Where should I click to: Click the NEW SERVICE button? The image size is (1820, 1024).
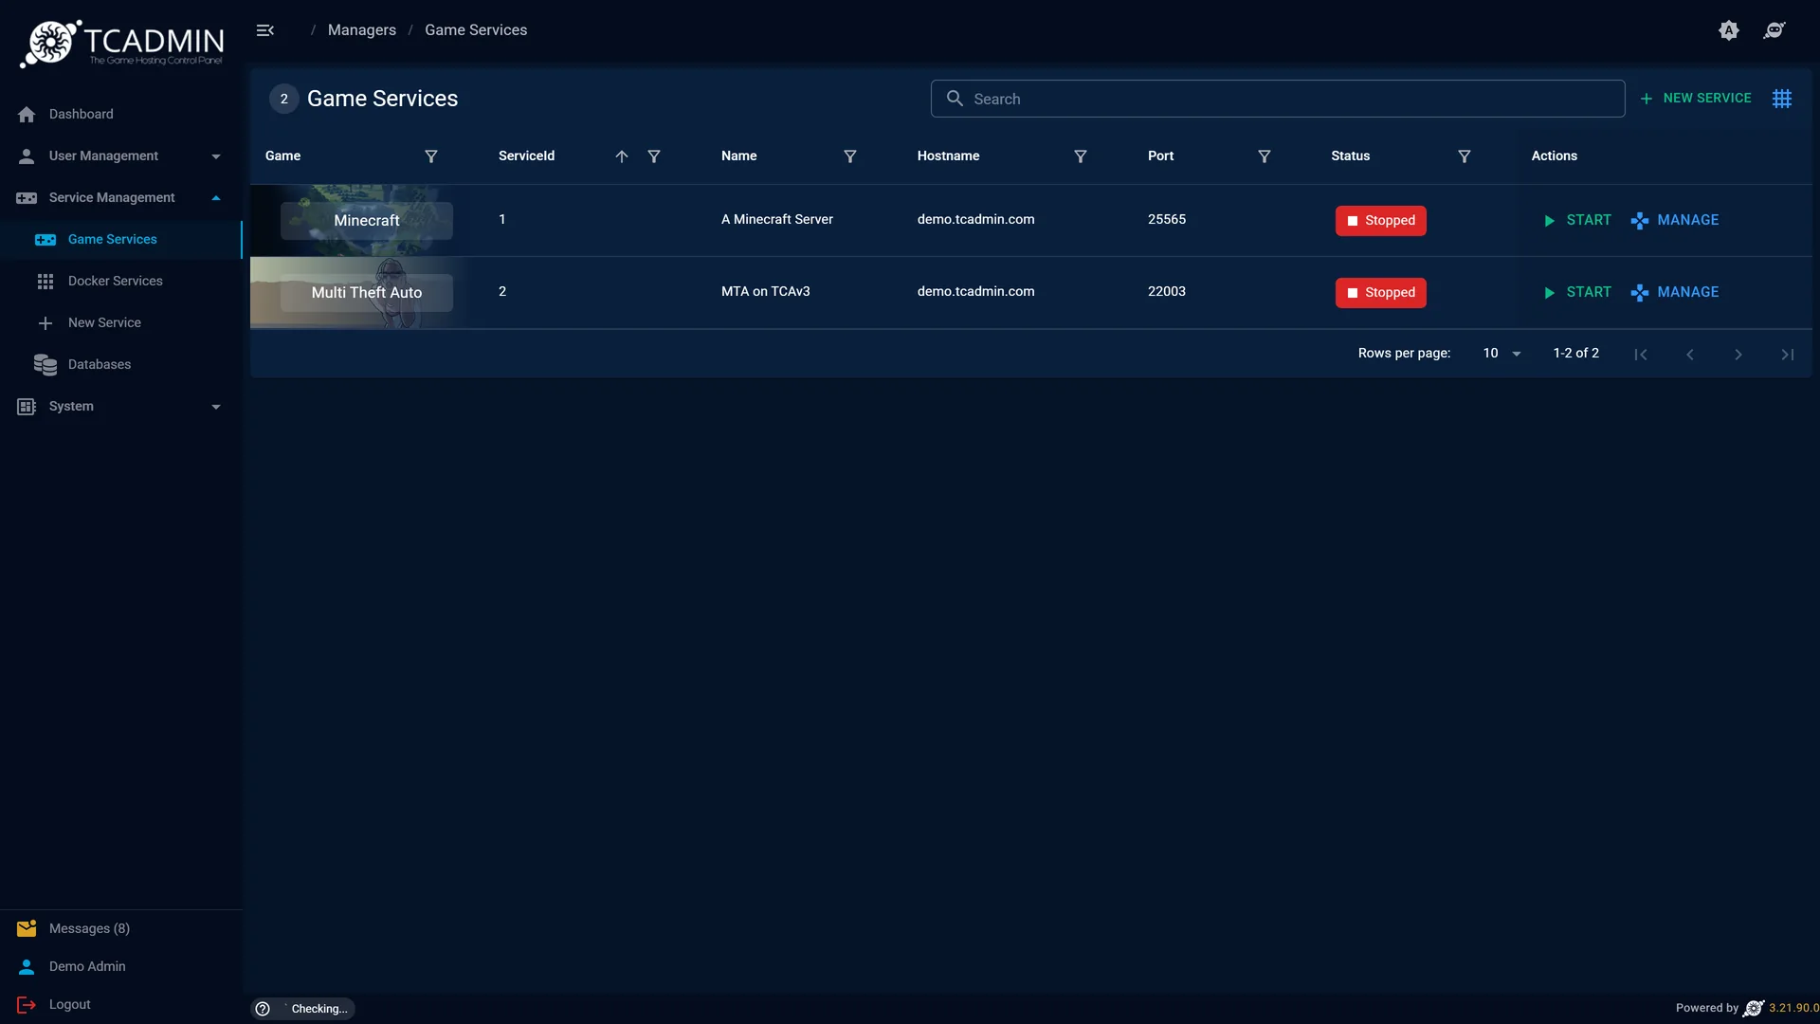coord(1696,99)
